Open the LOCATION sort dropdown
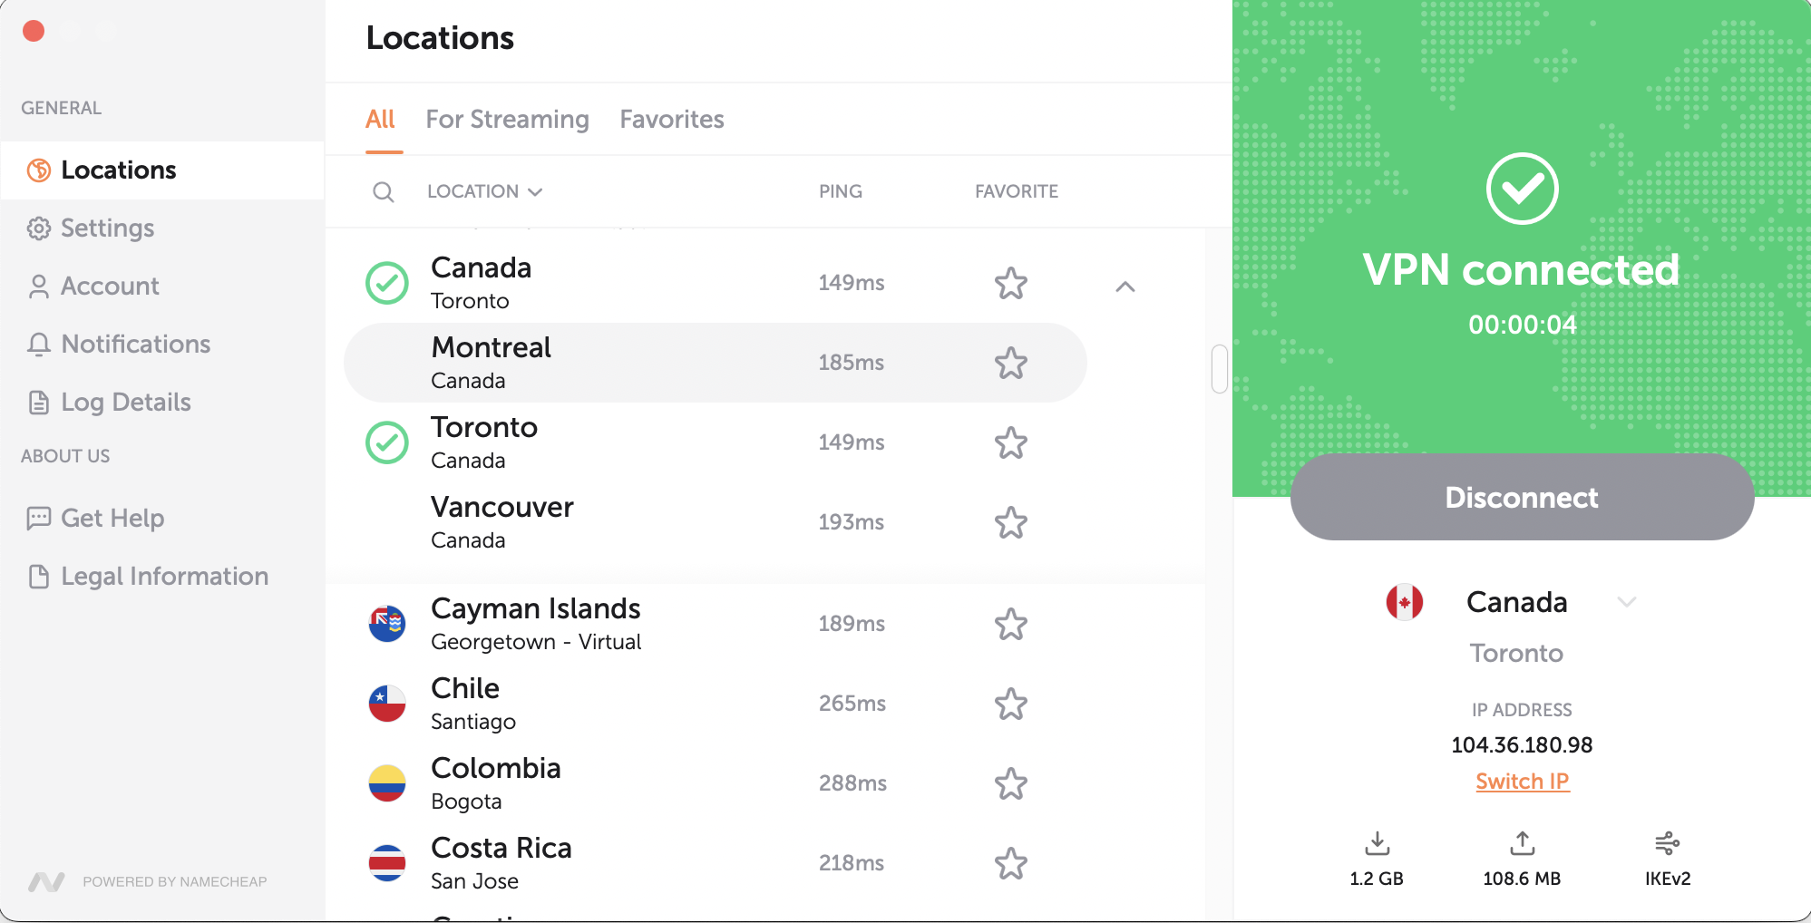 pyautogui.click(x=484, y=192)
